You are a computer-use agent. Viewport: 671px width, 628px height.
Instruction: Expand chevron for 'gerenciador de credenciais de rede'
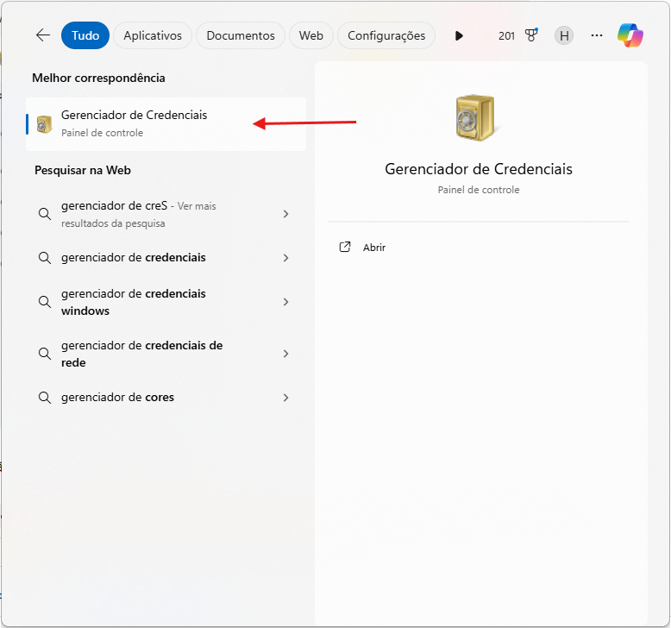(285, 354)
